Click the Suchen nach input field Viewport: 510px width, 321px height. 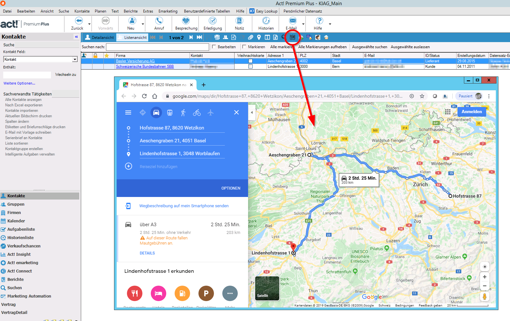157,47
